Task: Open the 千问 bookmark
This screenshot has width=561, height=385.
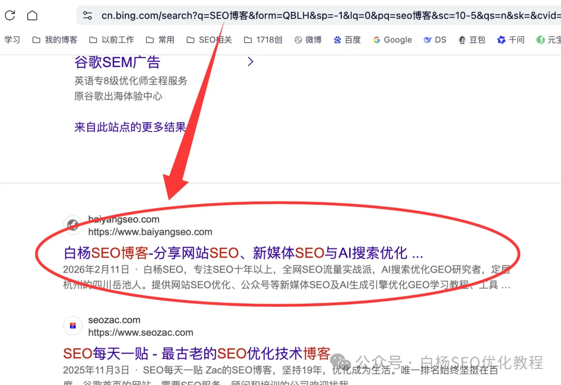Action: point(511,40)
